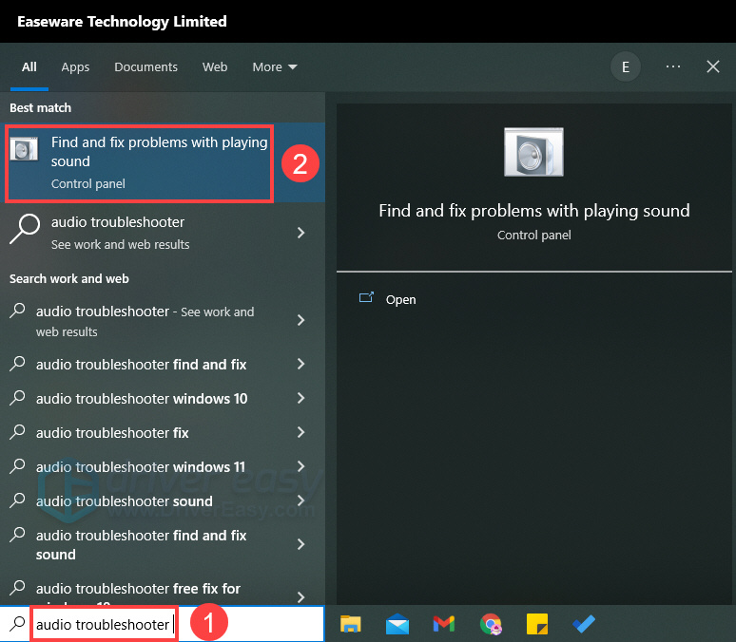The height and width of the screenshot is (642, 736).
Task: Launch the Mail app from taskbar
Action: (397, 624)
